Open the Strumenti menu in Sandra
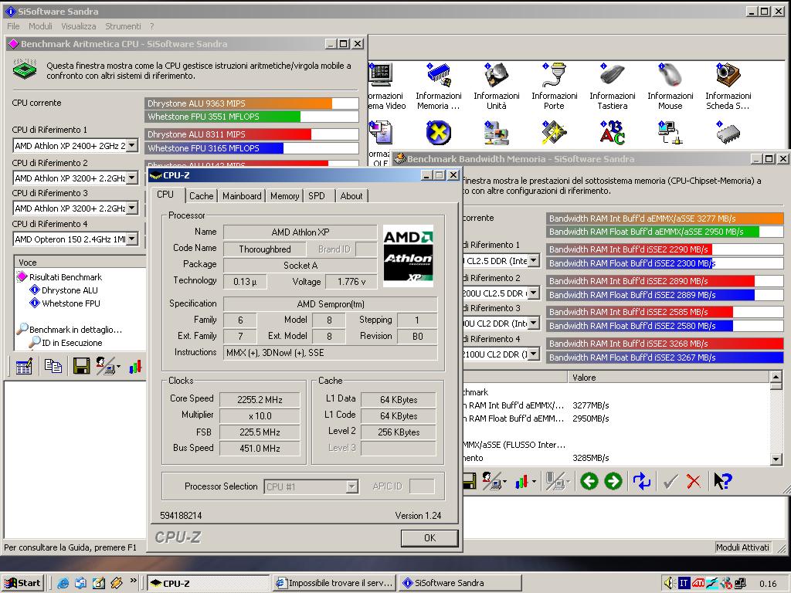This screenshot has height=593, width=791. point(123,26)
